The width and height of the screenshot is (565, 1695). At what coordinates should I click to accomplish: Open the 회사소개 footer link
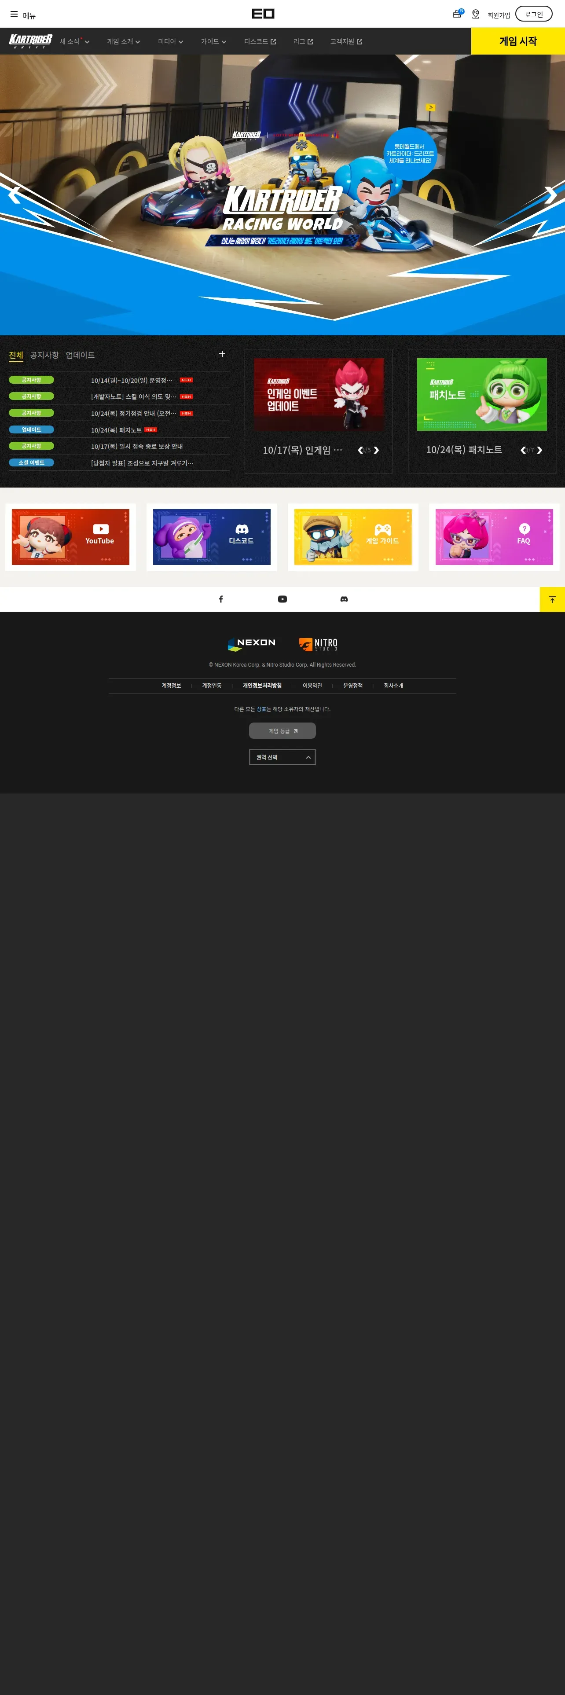[x=393, y=686]
